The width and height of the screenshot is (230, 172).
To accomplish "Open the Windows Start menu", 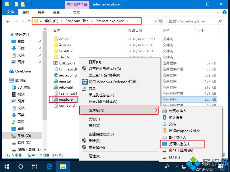I will pyautogui.click(x=7, y=167).
